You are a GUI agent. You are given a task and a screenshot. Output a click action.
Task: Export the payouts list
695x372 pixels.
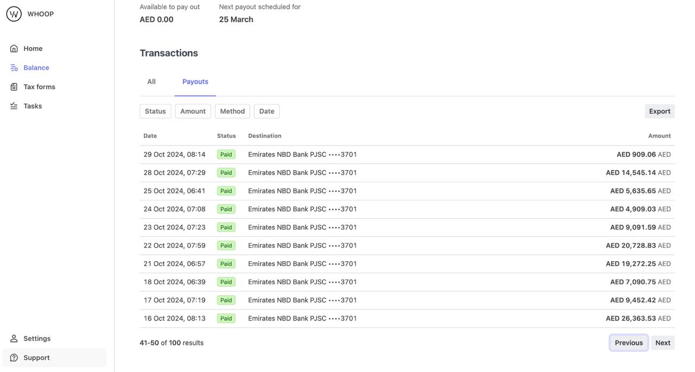click(x=660, y=111)
